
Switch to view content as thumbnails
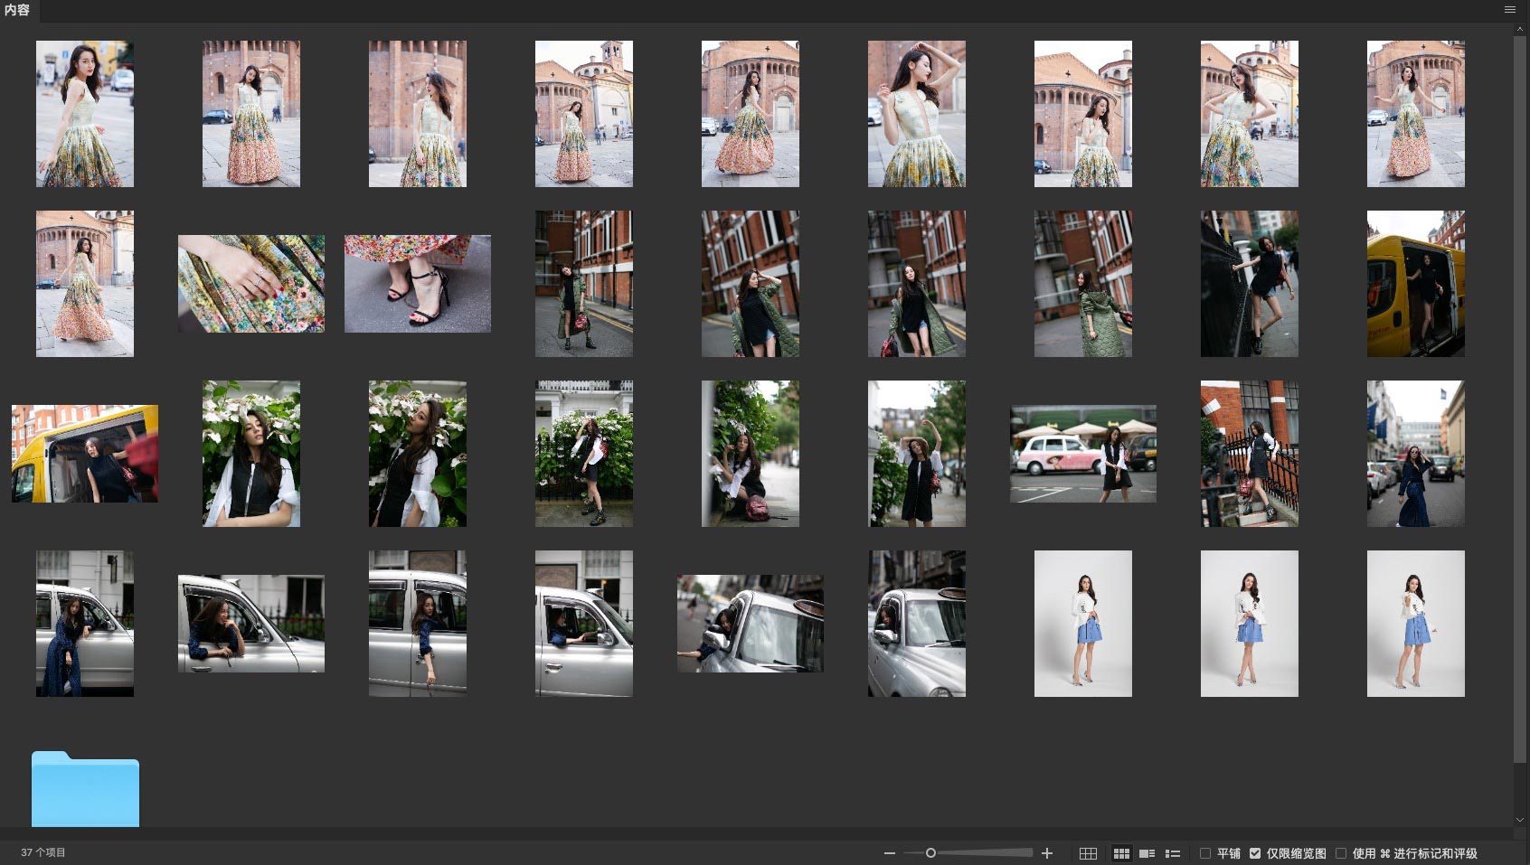[1121, 853]
